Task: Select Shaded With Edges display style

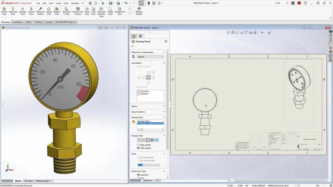Action: (x=152, y=140)
